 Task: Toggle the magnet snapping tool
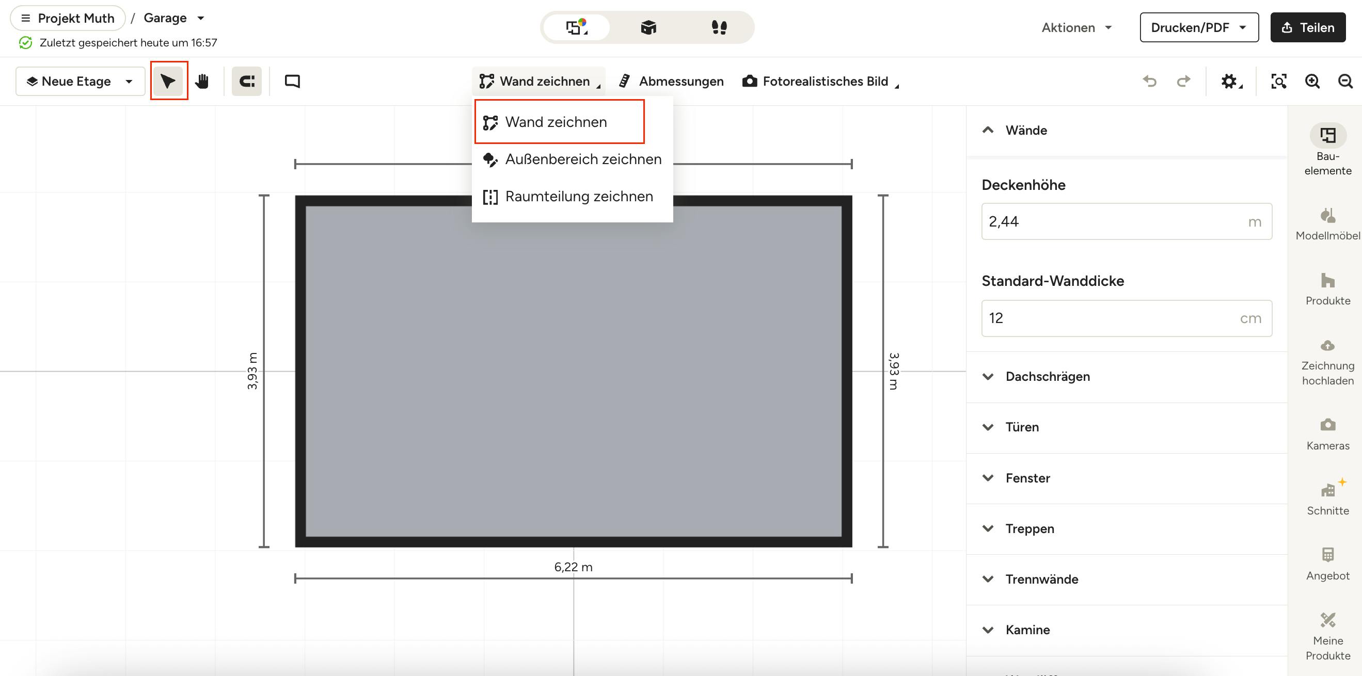click(x=247, y=81)
